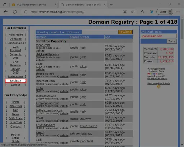Open Preferences link
The image size is (184, 147).
[x=15, y=76]
